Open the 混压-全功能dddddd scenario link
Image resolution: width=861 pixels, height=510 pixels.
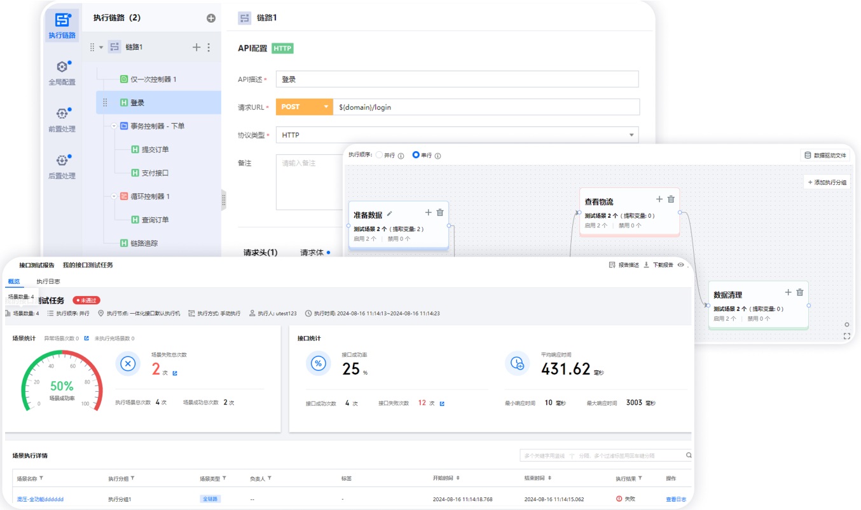pos(40,499)
